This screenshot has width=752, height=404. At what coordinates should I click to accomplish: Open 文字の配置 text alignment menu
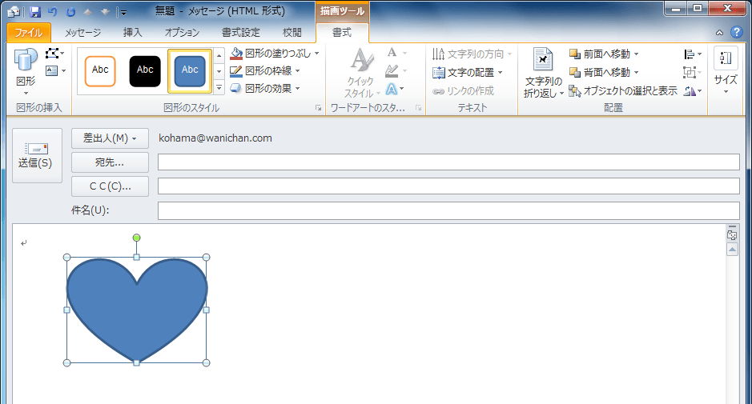pyautogui.click(x=467, y=72)
